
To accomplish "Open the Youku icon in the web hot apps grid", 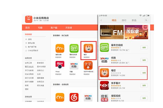I will click(74, 65).
